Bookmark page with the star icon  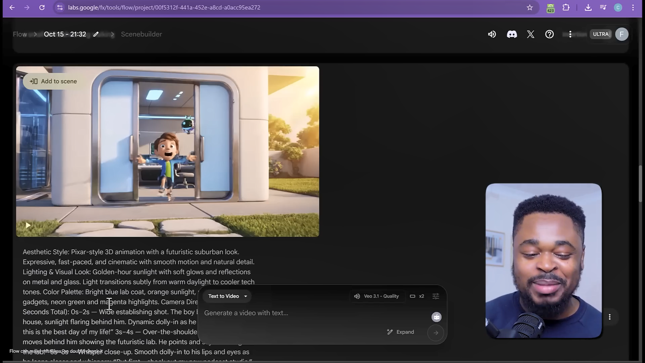click(x=529, y=7)
